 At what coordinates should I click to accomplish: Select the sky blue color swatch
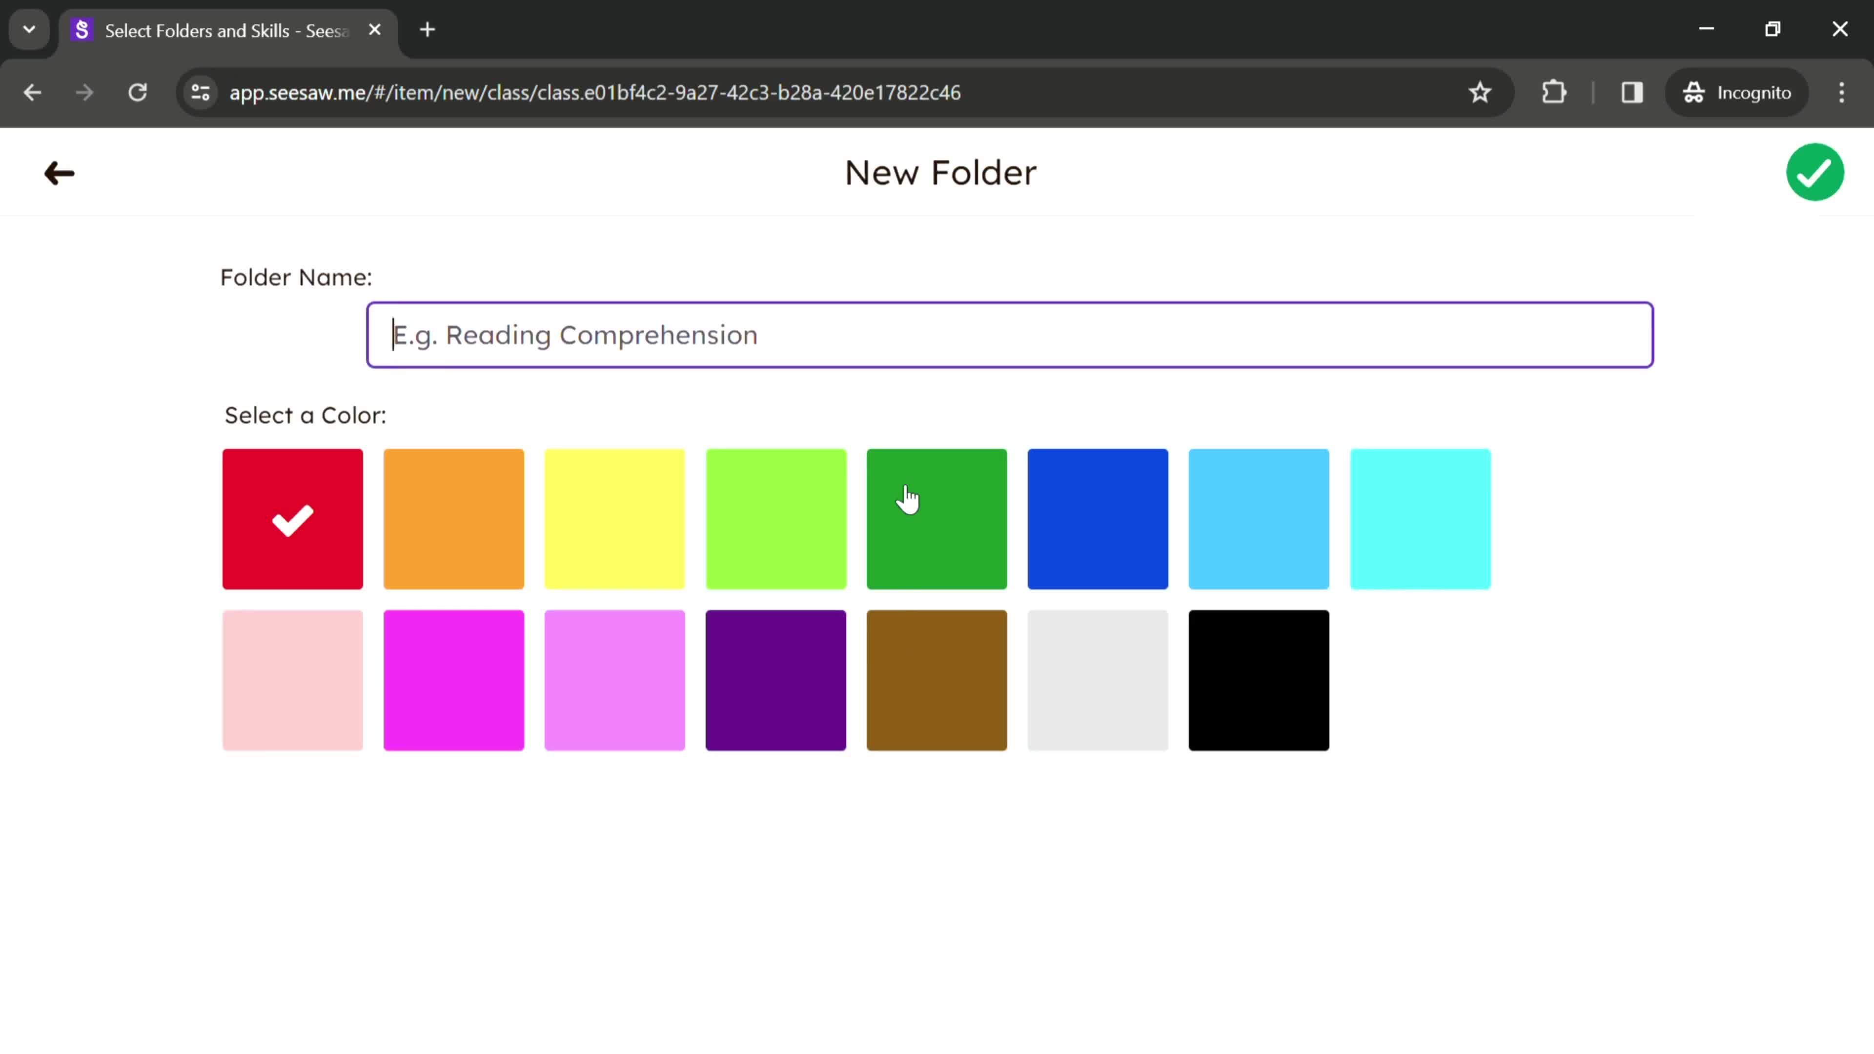(1259, 519)
